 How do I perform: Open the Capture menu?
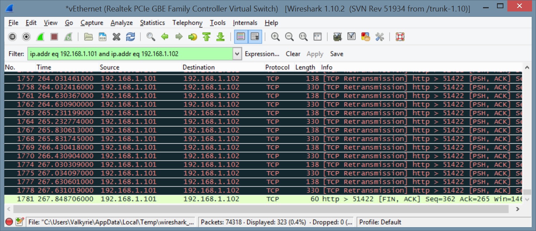coord(92,23)
